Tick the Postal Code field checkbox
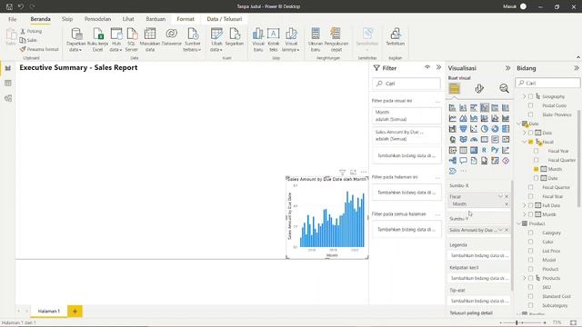 (x=531, y=105)
